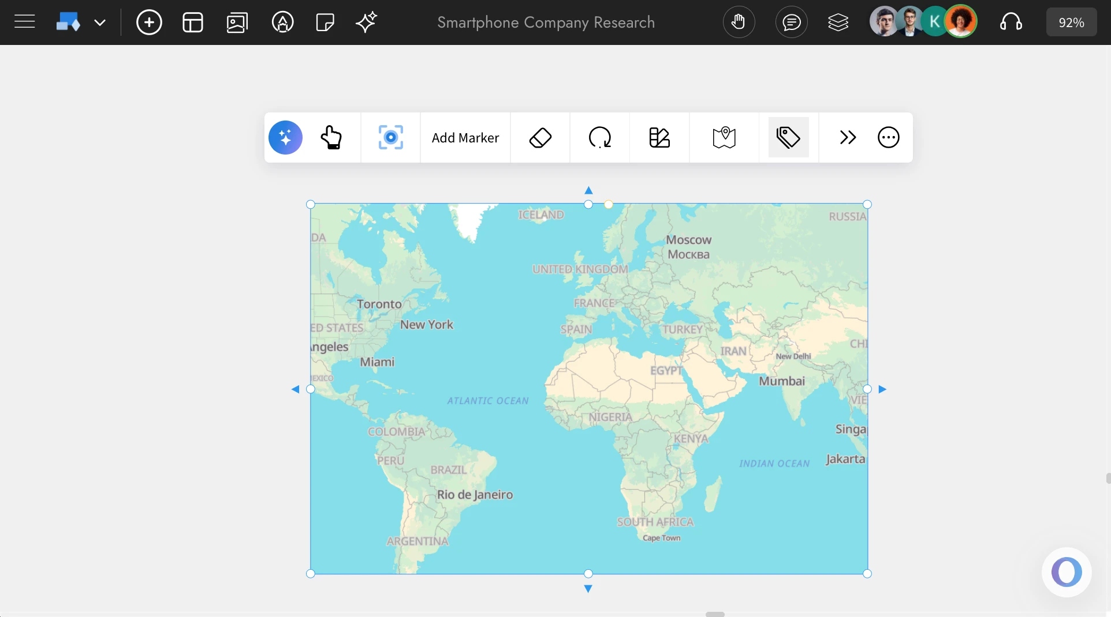This screenshot has height=617, width=1111.
Task: Click the frames layers icon near the avatars
Action: pos(838,22)
